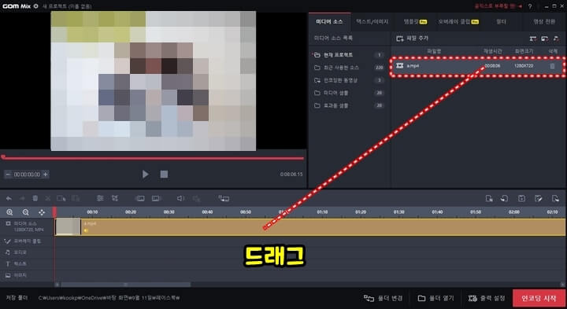Open help with the question mark icon
This screenshot has height=309, width=567.
530,6
